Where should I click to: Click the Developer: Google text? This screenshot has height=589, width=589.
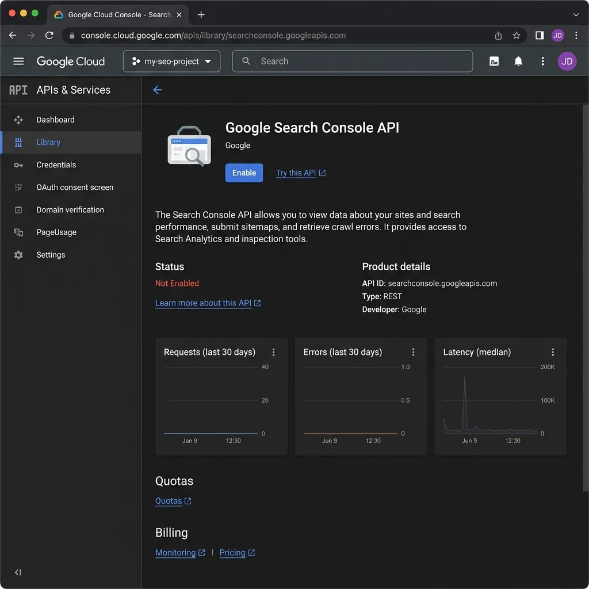tap(394, 309)
